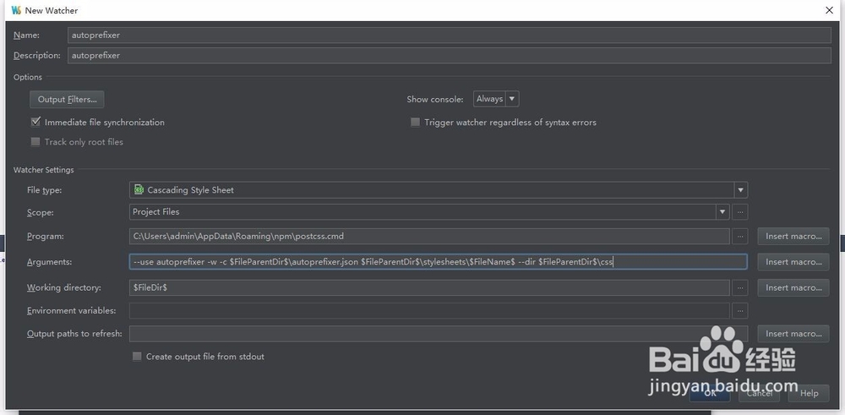Viewport: 845px width, 415px height.
Task: Click the Output paths to refresh field
Action: click(438, 334)
